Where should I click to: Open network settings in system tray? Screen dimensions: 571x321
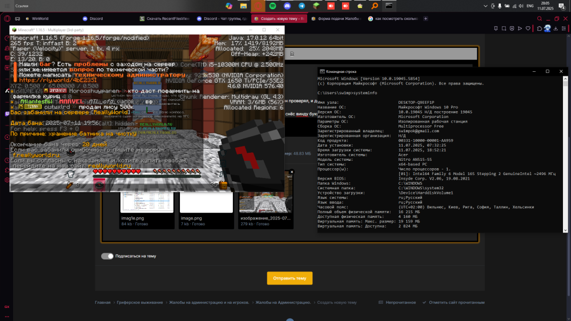point(514,6)
